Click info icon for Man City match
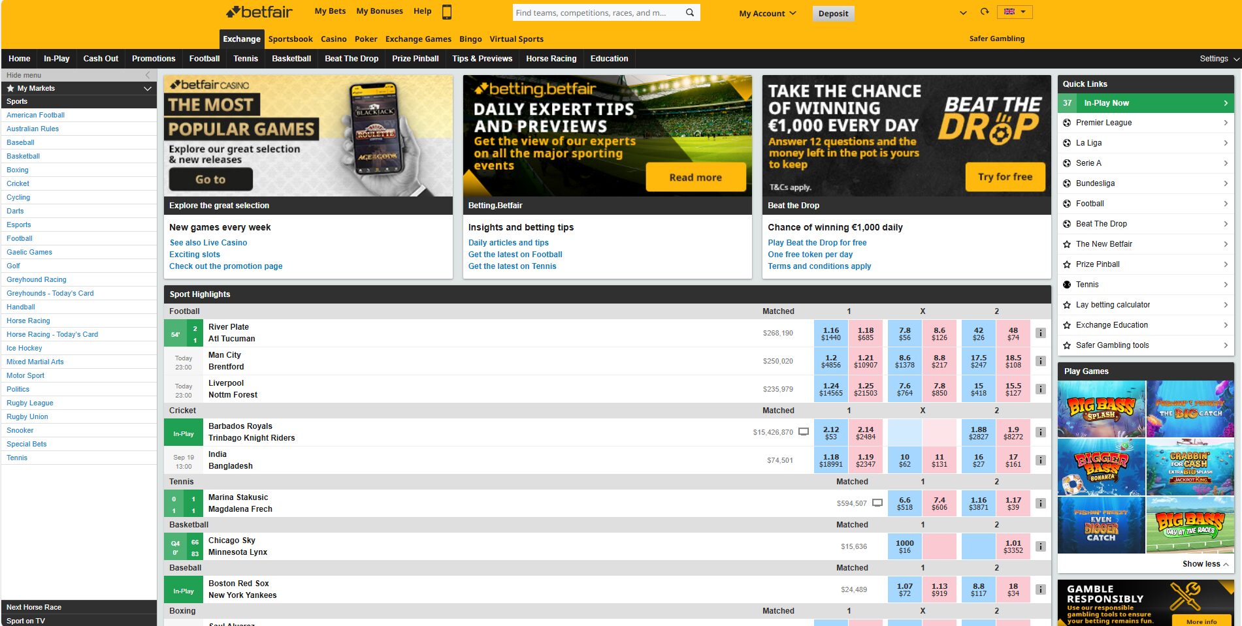Image resolution: width=1242 pixels, height=626 pixels. coord(1041,361)
